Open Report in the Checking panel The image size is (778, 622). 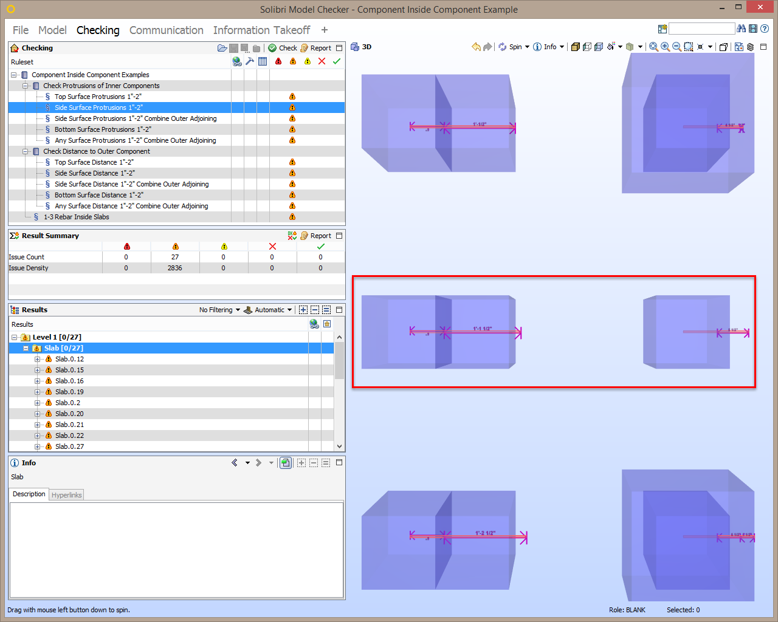pyautogui.click(x=316, y=48)
